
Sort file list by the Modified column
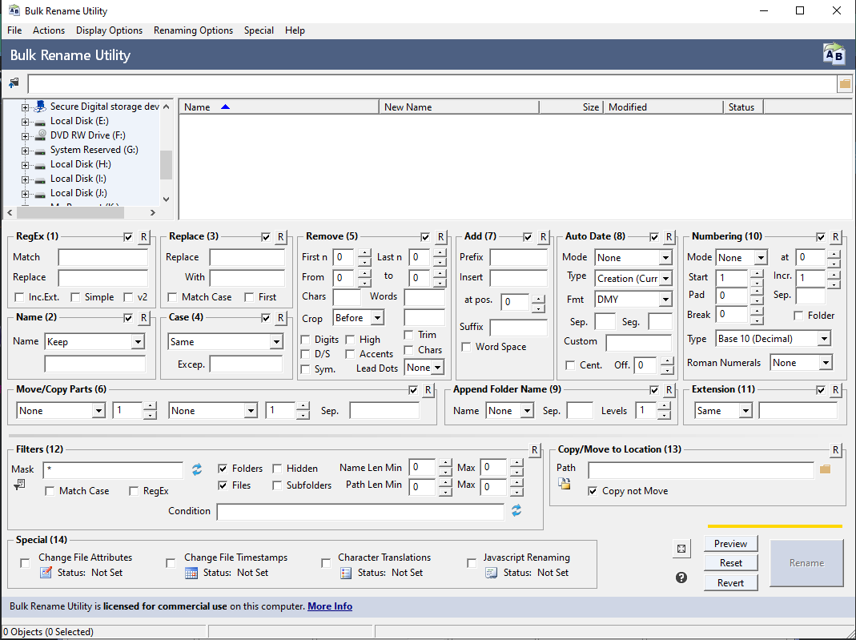[x=663, y=107]
